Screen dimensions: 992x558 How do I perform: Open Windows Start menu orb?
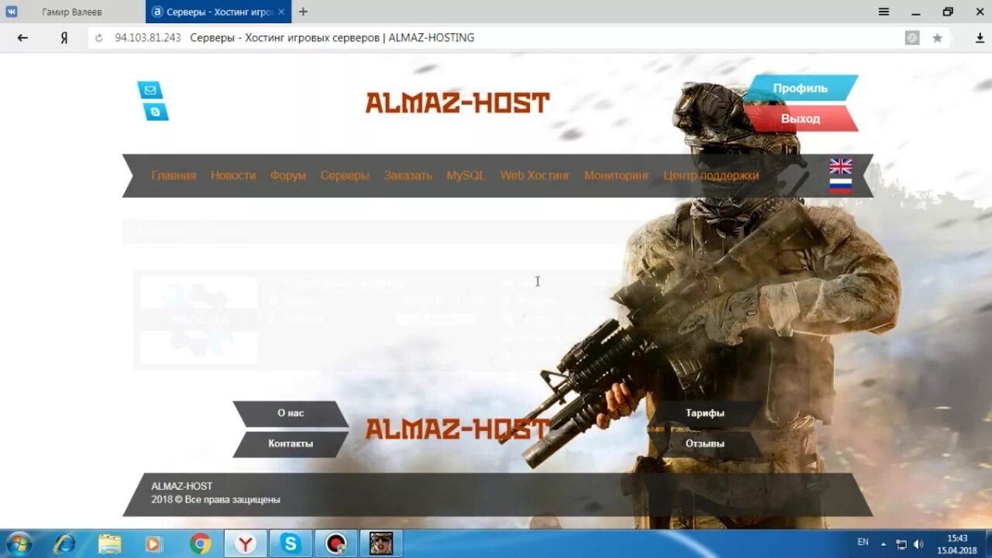pyautogui.click(x=19, y=543)
